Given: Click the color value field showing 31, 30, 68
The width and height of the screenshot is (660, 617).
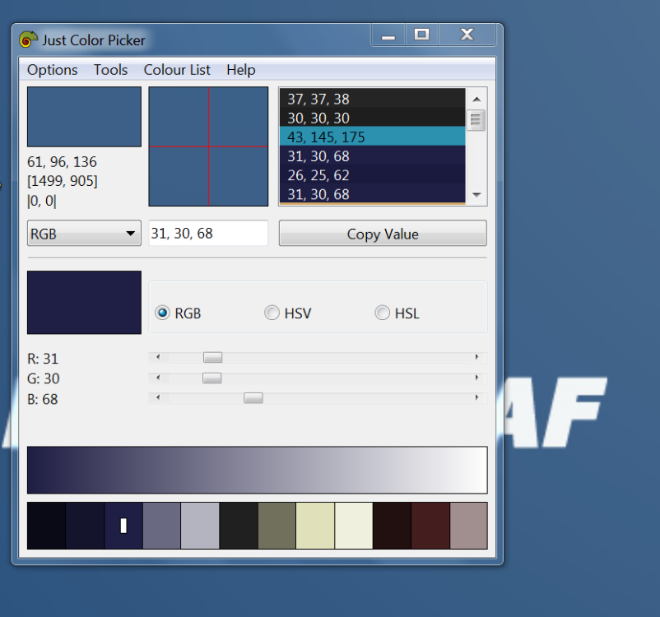Looking at the screenshot, I should point(208,234).
